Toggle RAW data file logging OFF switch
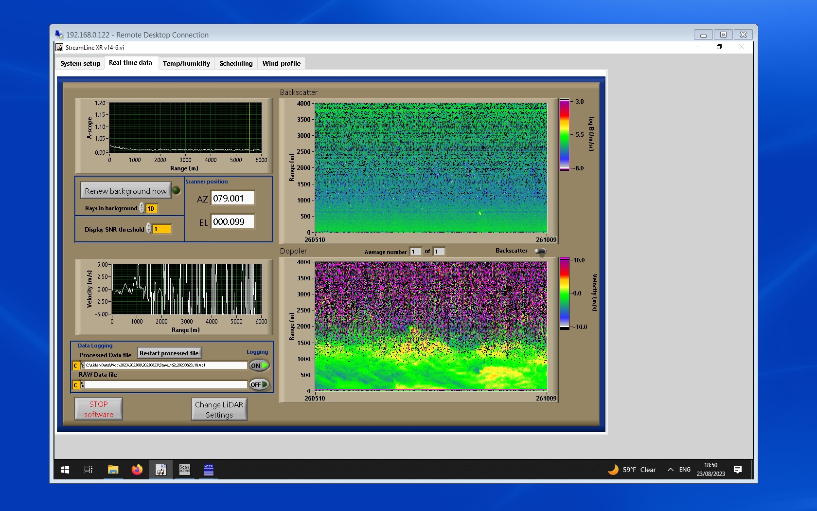The image size is (817, 511). [x=259, y=384]
